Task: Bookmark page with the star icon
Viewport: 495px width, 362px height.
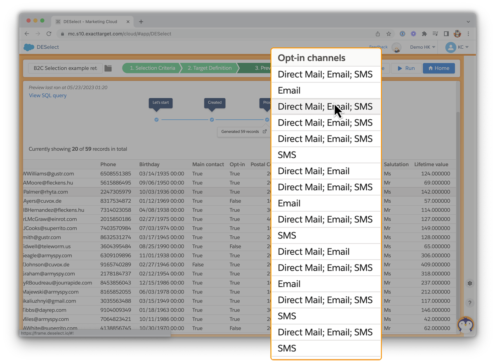Action: [x=389, y=34]
